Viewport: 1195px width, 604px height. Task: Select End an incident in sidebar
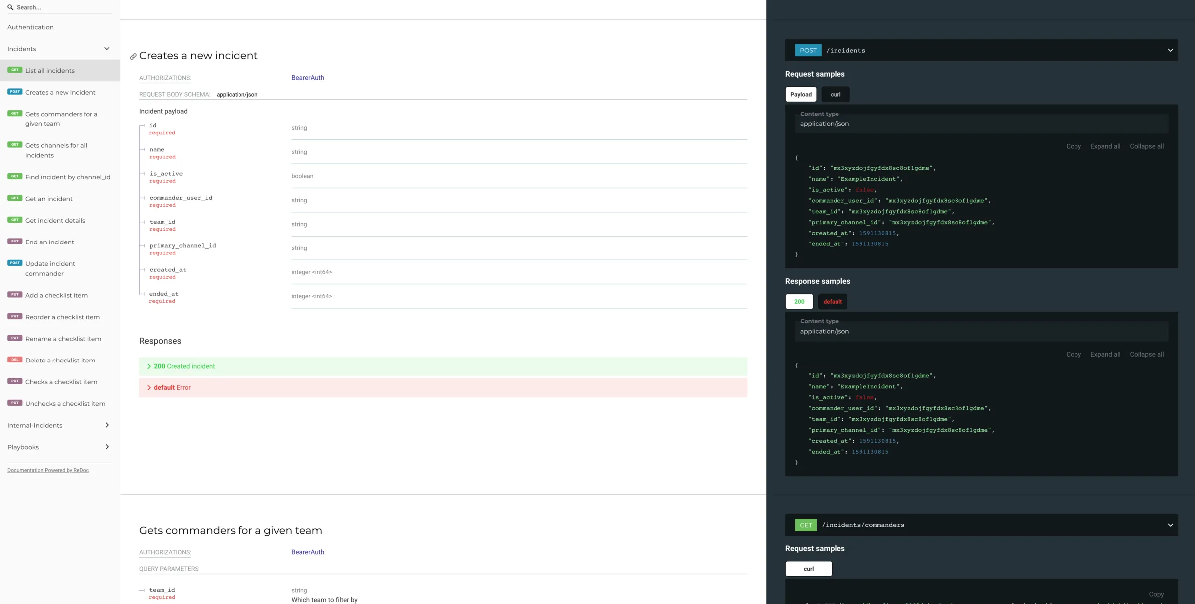click(60, 242)
